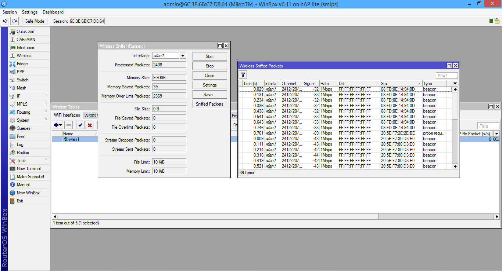The image size is (502, 271).
Task: Click the Sniffed Packets button
Action: 209,104
